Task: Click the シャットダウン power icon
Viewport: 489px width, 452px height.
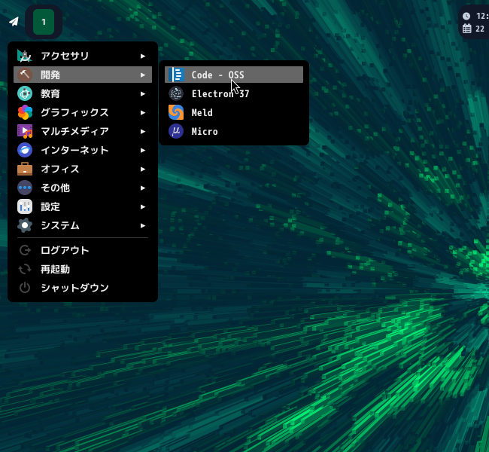Action: 25,288
